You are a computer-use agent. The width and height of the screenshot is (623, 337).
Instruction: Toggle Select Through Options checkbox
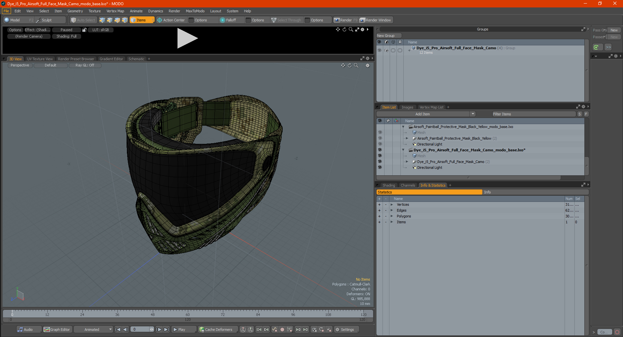tap(308, 20)
